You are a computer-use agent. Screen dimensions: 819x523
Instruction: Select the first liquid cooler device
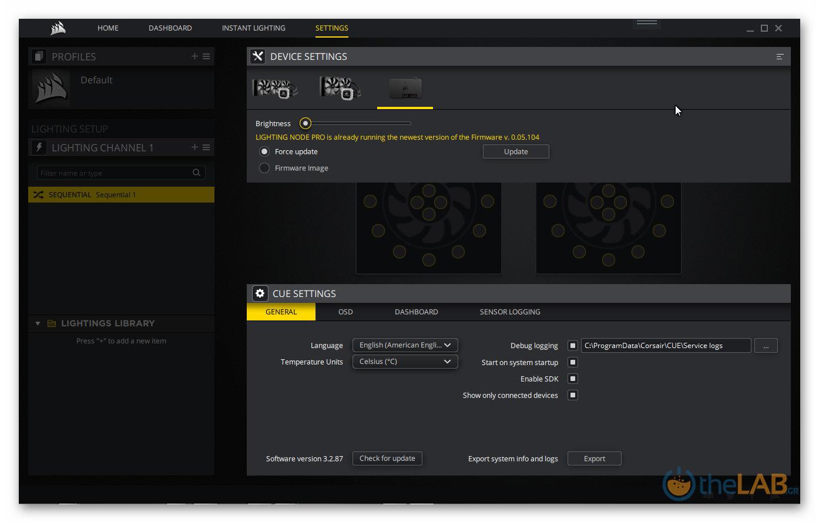pyautogui.click(x=275, y=89)
